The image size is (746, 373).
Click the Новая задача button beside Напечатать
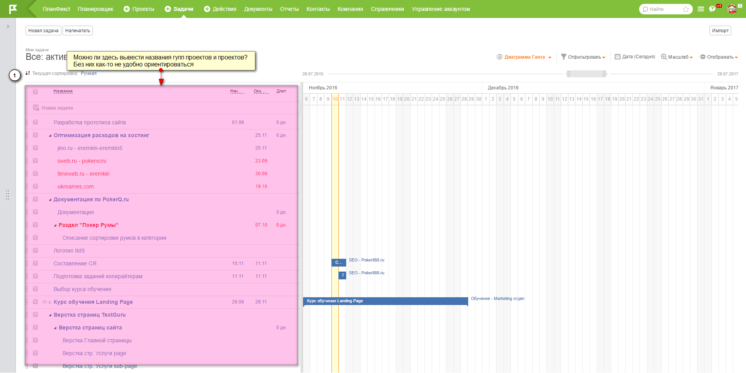pos(44,31)
